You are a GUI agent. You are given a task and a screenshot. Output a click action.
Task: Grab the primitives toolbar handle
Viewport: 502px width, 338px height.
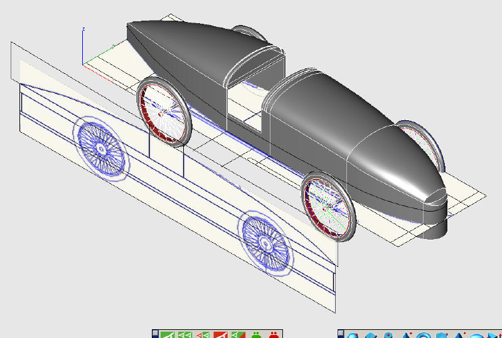point(341,334)
